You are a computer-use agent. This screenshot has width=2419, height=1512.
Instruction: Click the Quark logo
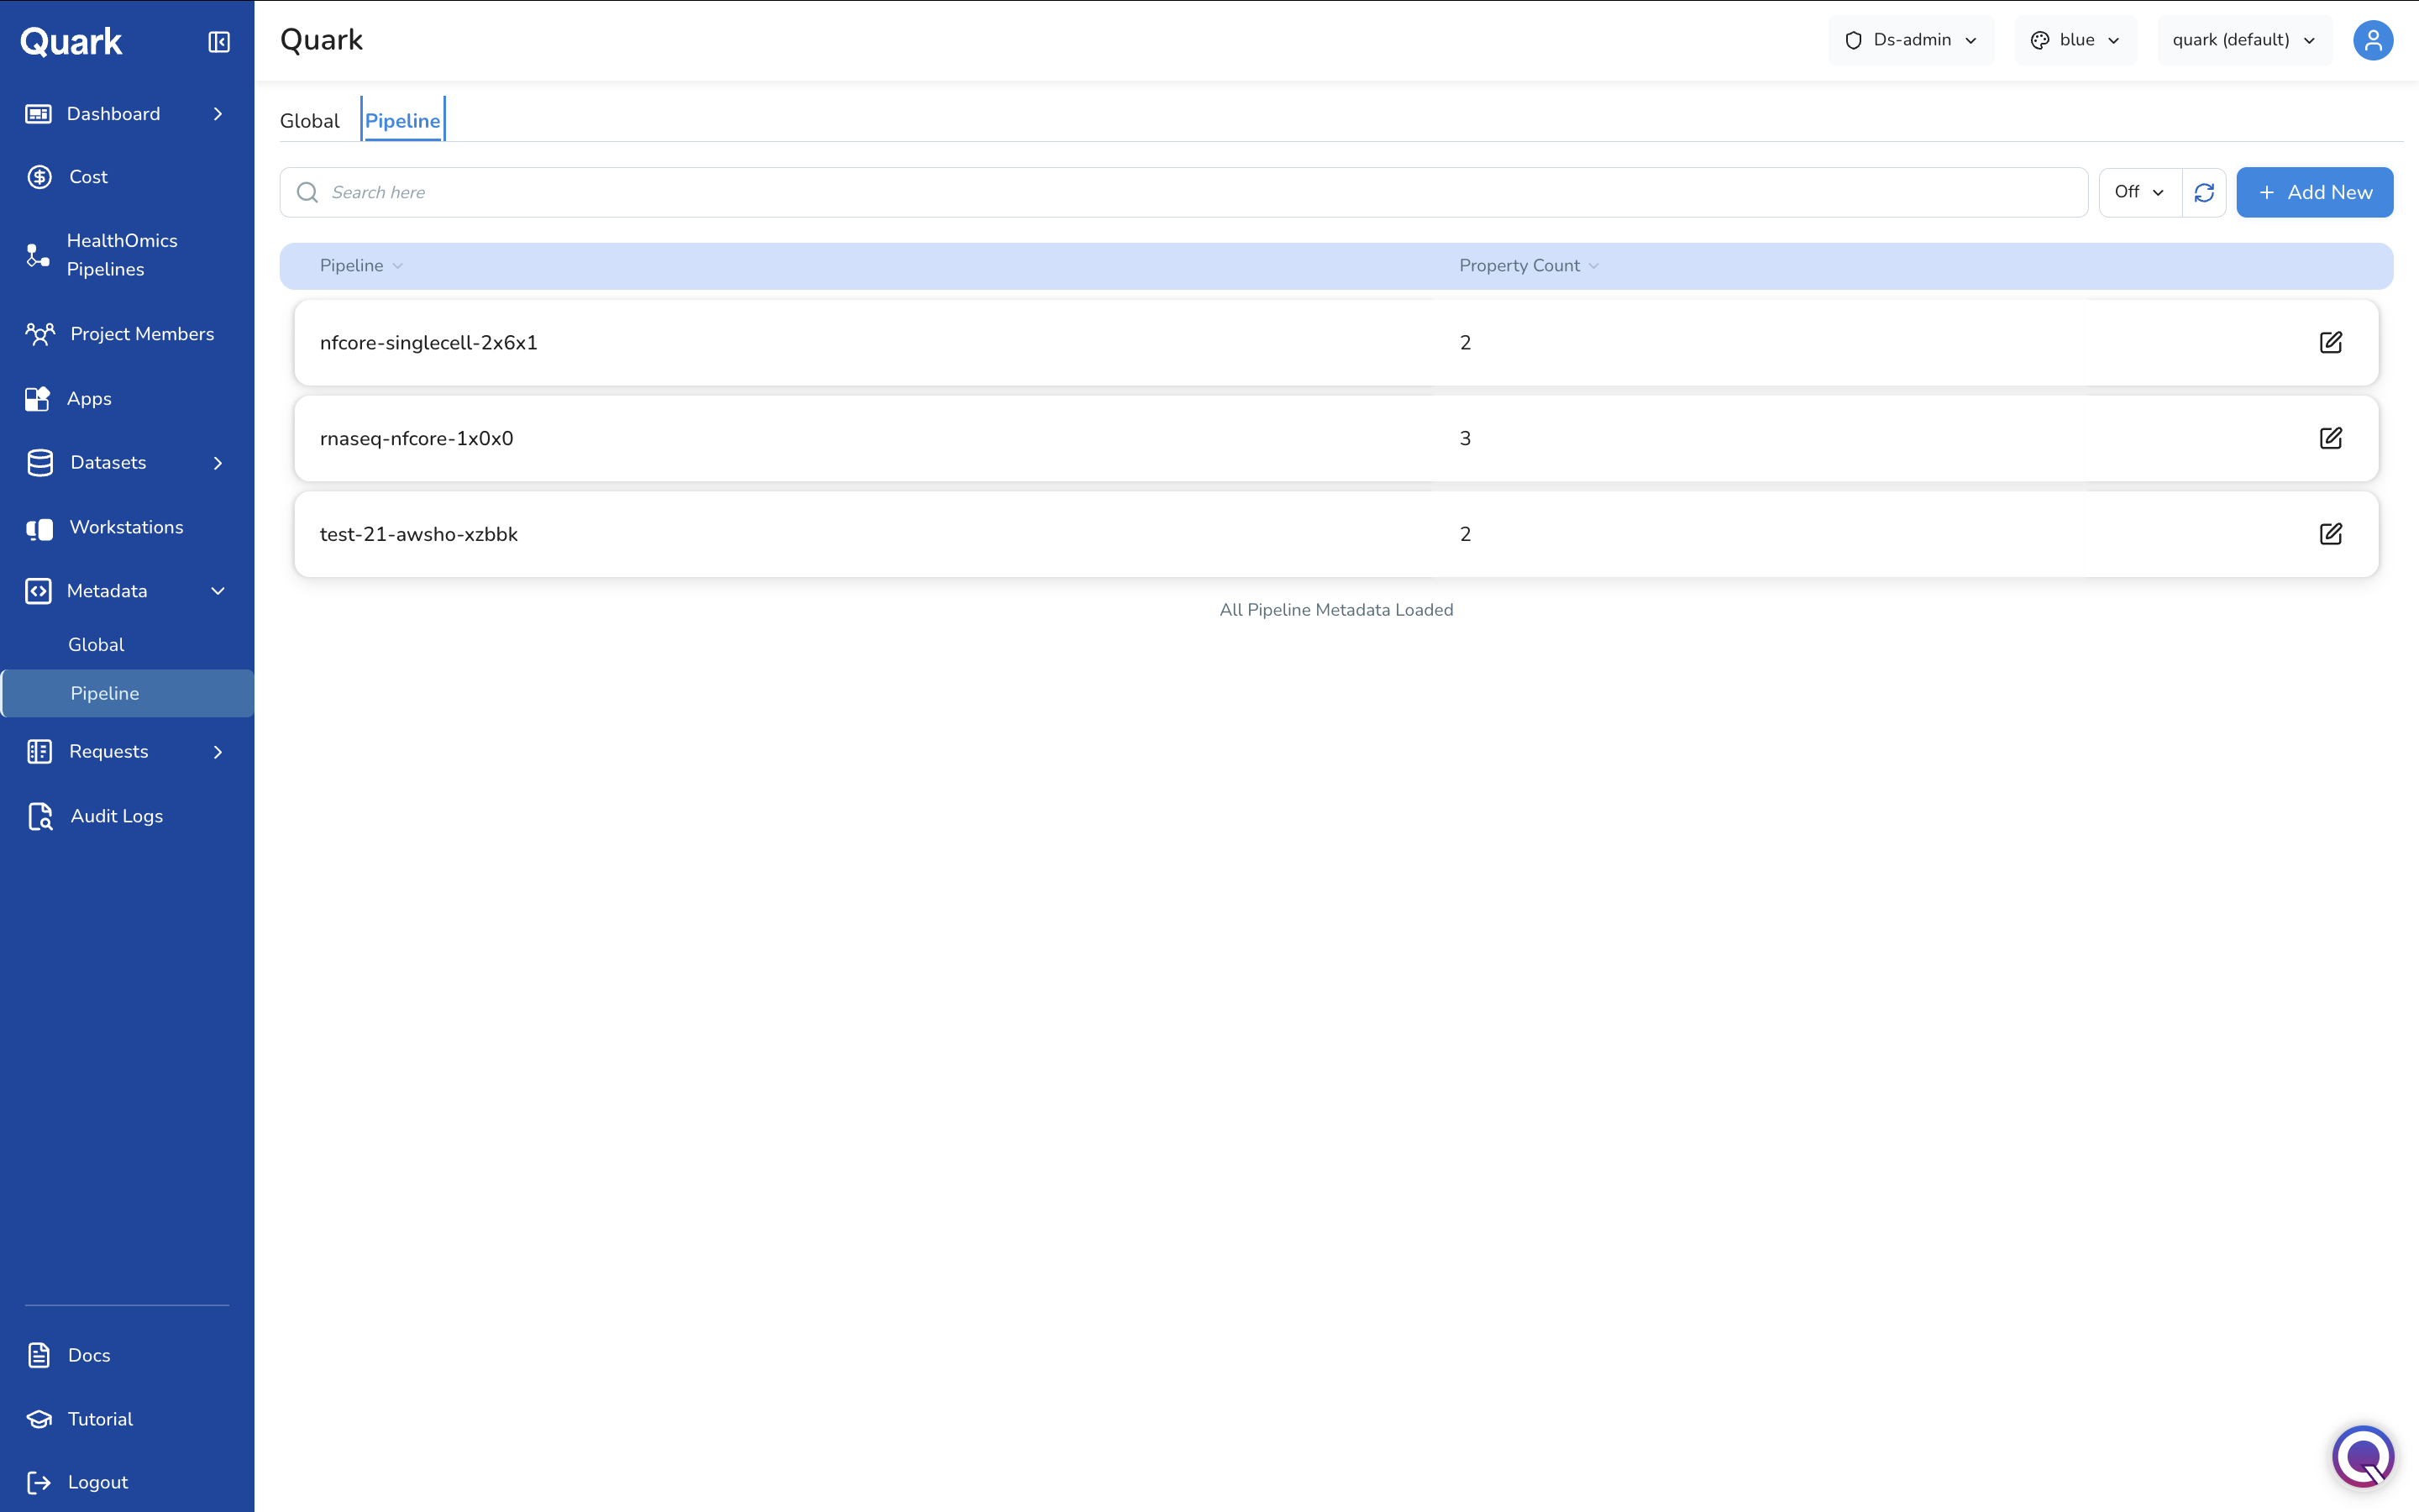[71, 42]
